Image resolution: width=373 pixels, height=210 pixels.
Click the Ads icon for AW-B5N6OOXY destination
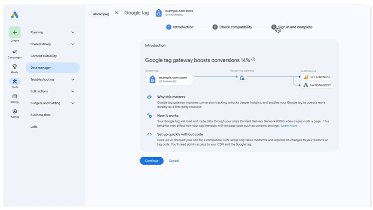pos(306,85)
